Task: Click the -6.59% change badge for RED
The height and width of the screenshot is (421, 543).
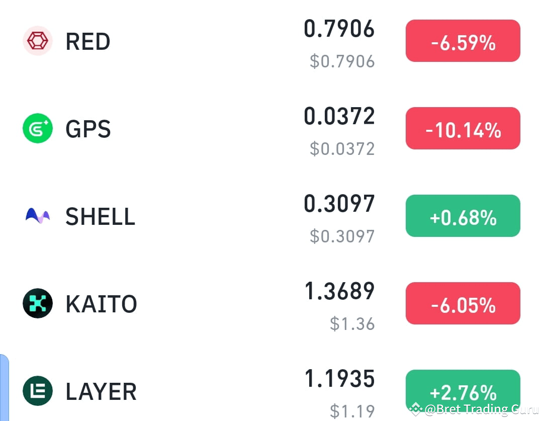Action: [x=463, y=41]
